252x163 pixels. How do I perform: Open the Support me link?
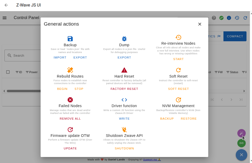(x=151, y=159)
